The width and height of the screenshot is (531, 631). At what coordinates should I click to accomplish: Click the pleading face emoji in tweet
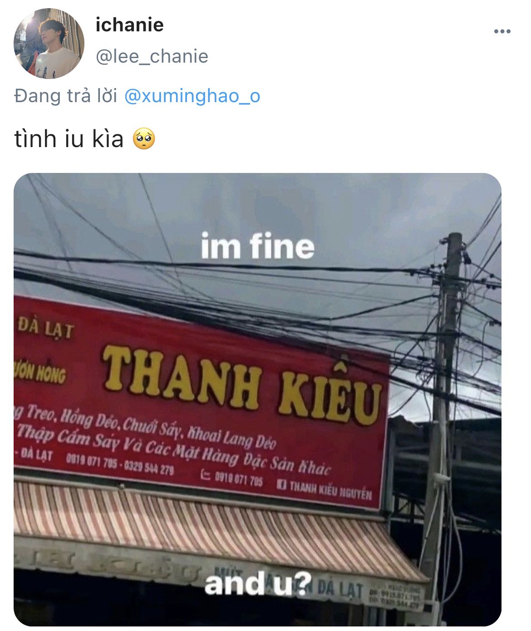click(144, 139)
